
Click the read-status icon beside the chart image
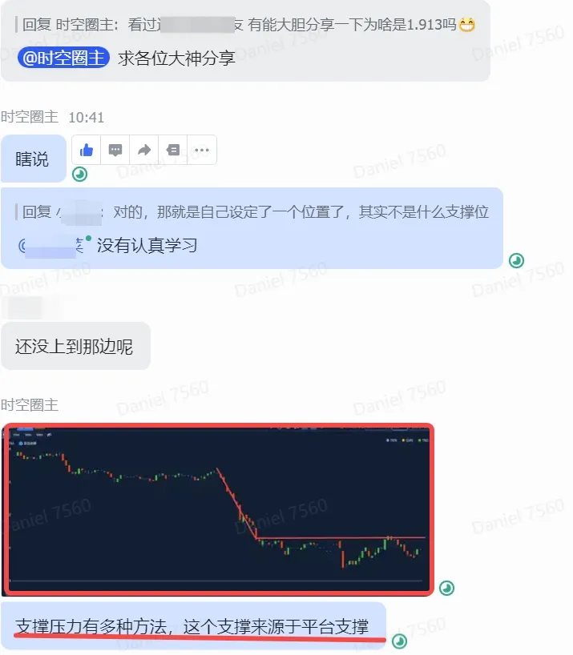tap(446, 589)
